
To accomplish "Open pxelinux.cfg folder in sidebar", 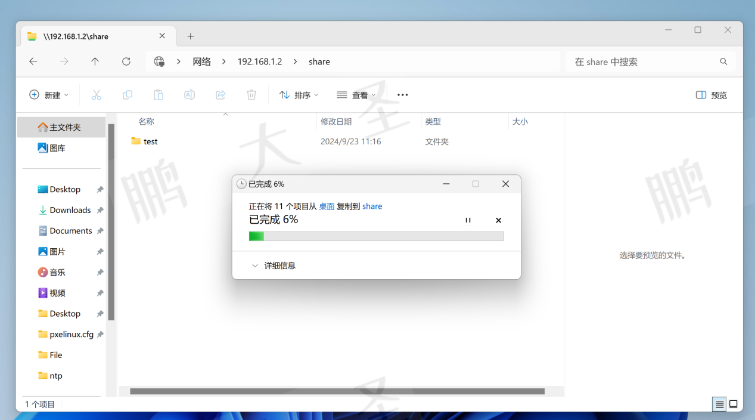I will 64,335.
